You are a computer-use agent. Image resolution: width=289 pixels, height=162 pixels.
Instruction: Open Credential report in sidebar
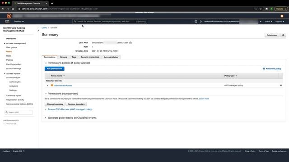tap(14, 96)
